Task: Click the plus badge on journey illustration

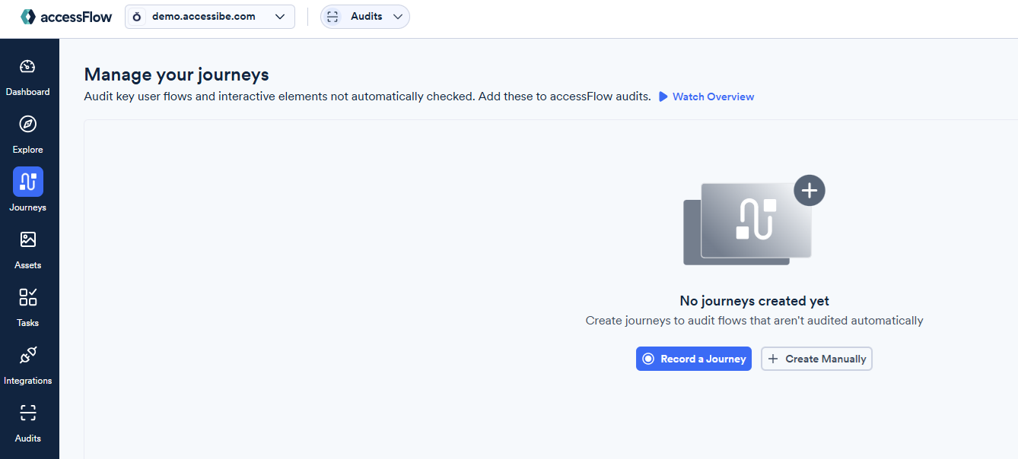Action: [810, 191]
